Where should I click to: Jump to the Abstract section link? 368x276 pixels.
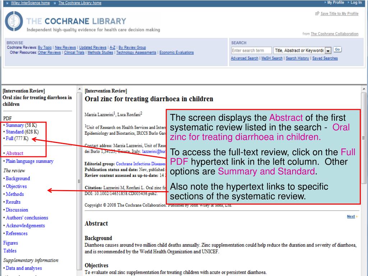[x=14, y=153]
